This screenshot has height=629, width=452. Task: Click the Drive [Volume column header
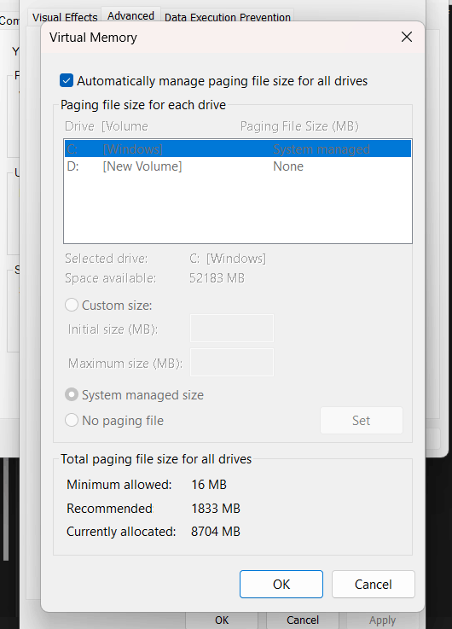pos(107,126)
